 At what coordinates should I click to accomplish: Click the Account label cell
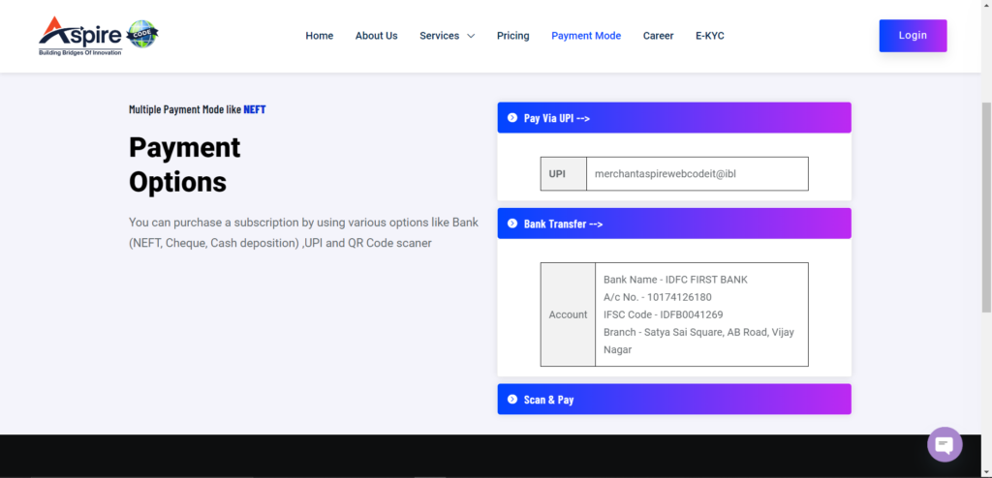(x=568, y=314)
